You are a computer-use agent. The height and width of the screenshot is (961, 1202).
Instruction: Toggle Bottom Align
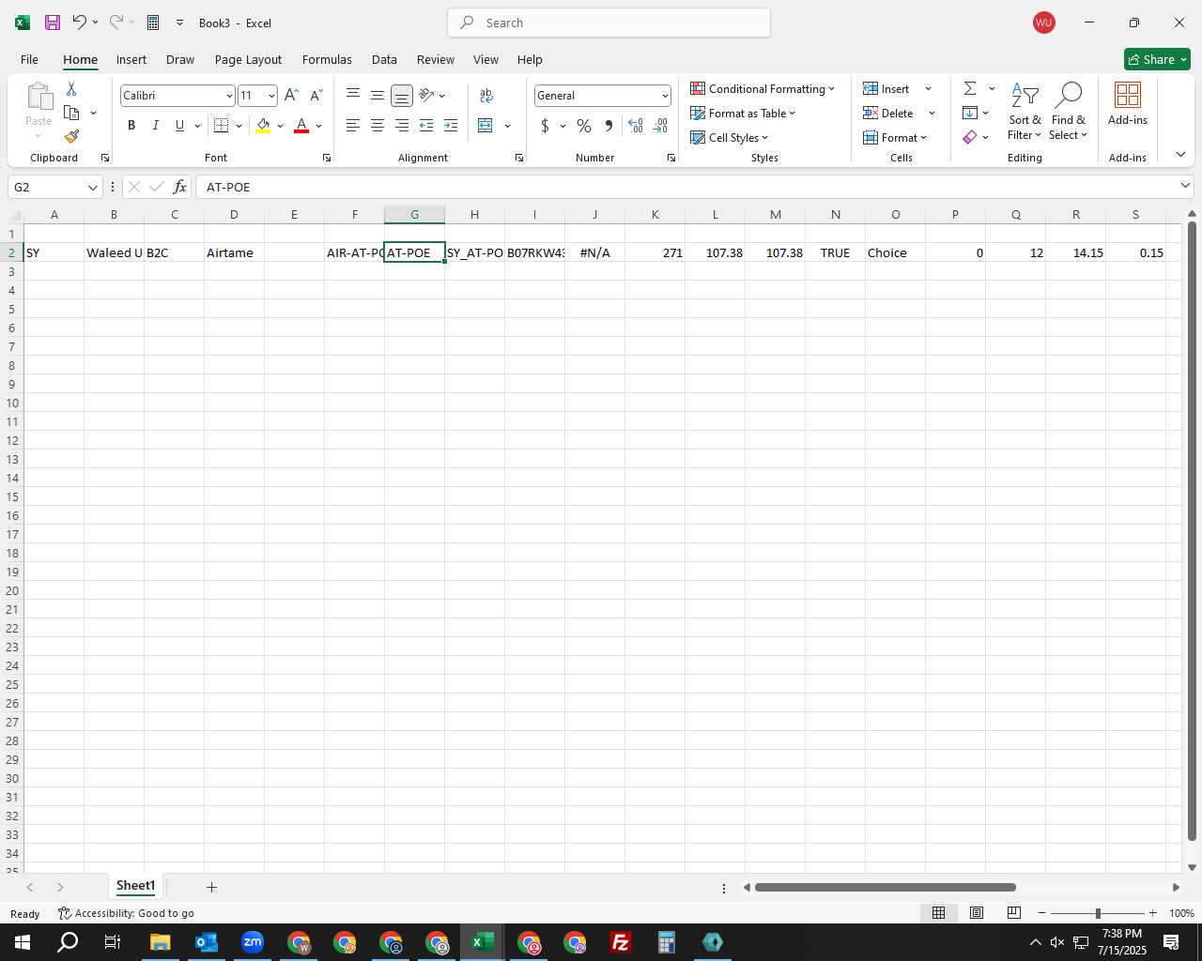402,96
